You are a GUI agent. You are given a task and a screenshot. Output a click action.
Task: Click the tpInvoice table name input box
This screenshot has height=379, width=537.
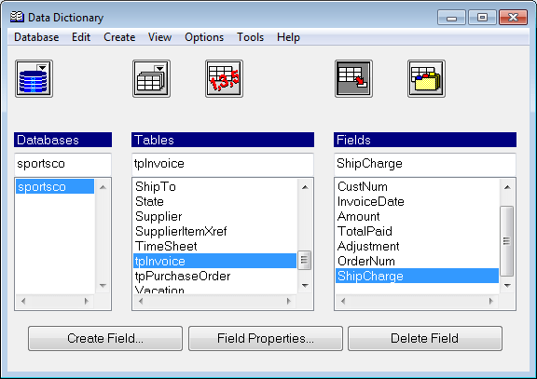pos(223,164)
